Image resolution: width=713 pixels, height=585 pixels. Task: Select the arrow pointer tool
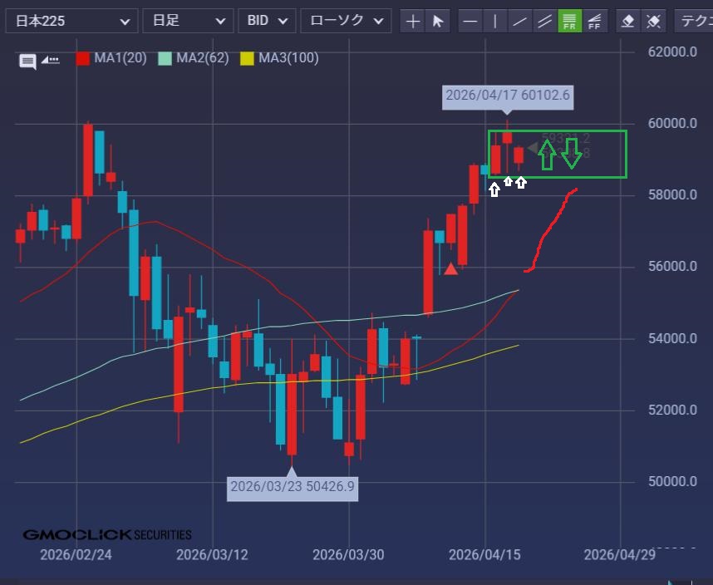438,21
